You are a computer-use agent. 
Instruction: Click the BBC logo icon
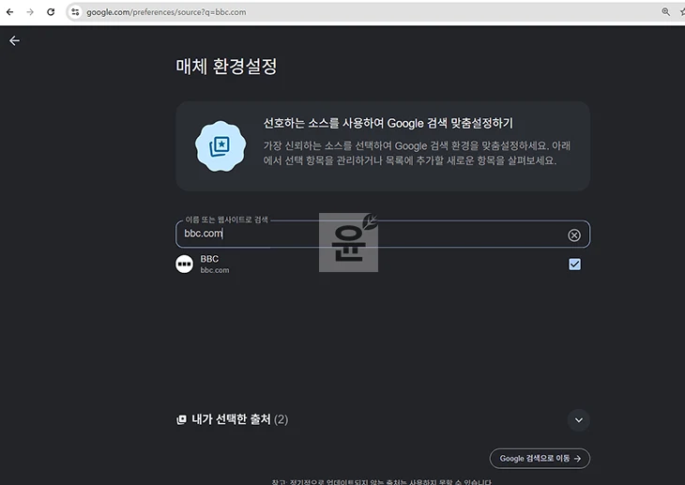(184, 264)
